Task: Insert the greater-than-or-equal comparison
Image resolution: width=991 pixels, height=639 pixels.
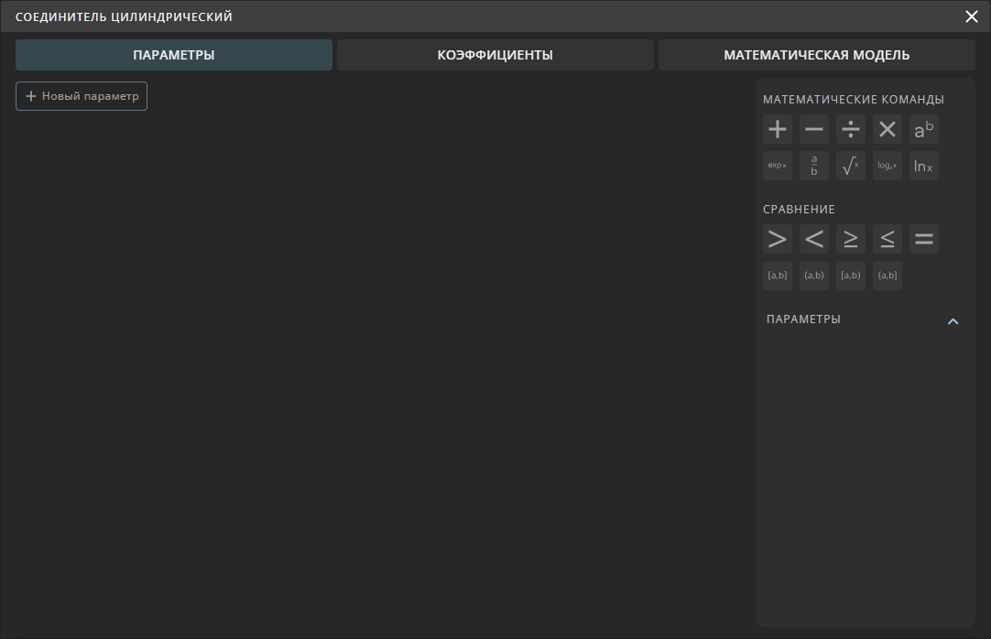Action: (x=851, y=239)
